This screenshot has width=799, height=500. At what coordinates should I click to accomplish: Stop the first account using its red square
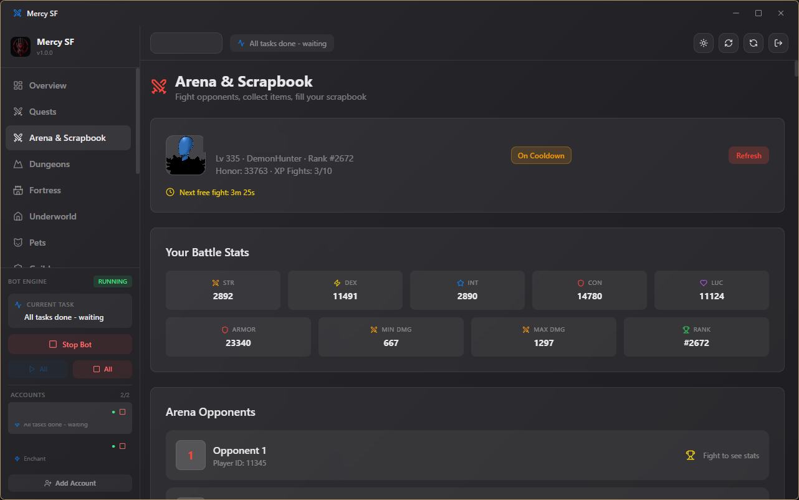coord(122,412)
